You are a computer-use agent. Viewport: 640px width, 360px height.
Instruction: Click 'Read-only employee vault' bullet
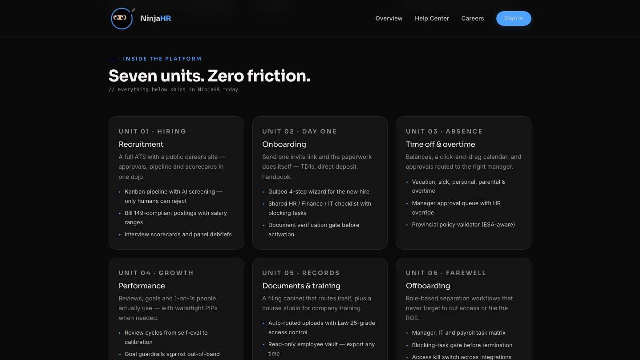(x=320, y=349)
